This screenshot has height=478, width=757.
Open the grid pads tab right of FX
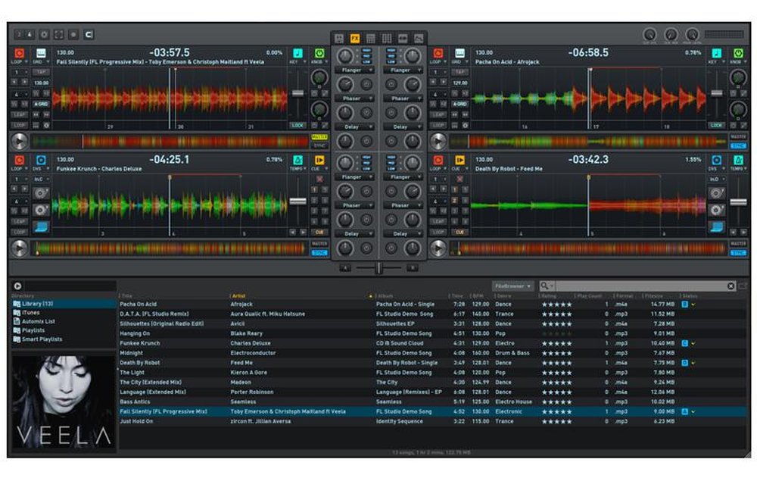[x=371, y=38]
